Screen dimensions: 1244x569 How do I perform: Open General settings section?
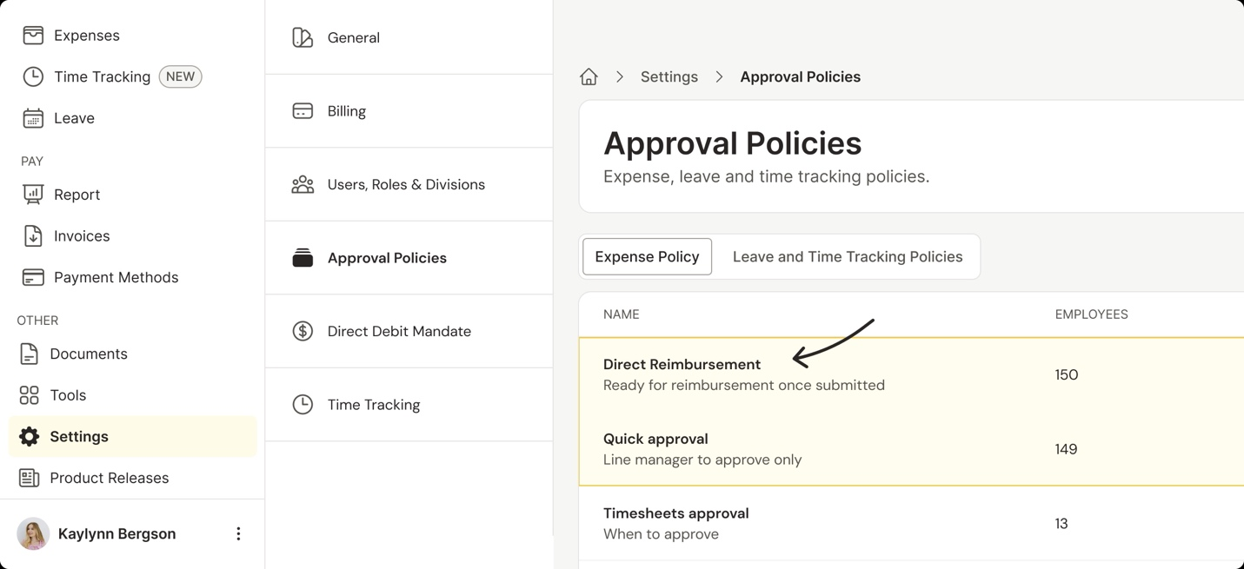(353, 37)
